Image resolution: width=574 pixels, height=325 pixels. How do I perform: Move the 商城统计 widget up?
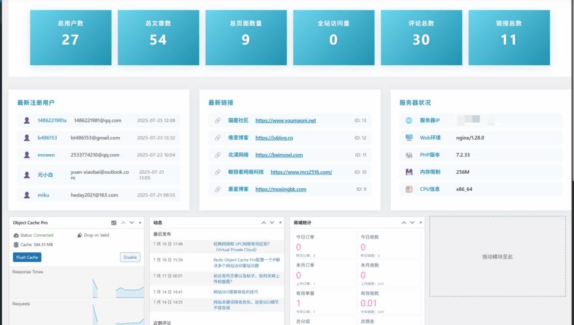tap(404, 223)
